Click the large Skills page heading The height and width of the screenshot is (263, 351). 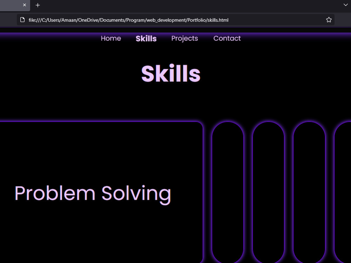[171, 74]
